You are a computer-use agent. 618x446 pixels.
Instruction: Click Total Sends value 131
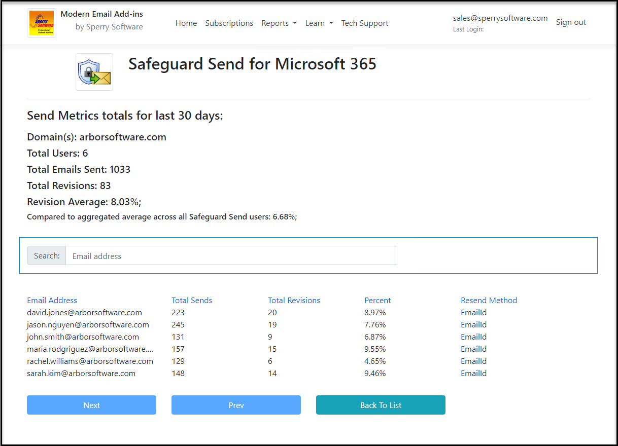point(178,337)
